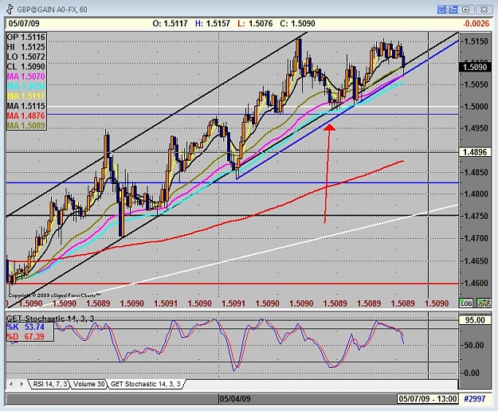Click the olive MA 1.5089 label
The image size is (498, 411).
[x=26, y=126]
